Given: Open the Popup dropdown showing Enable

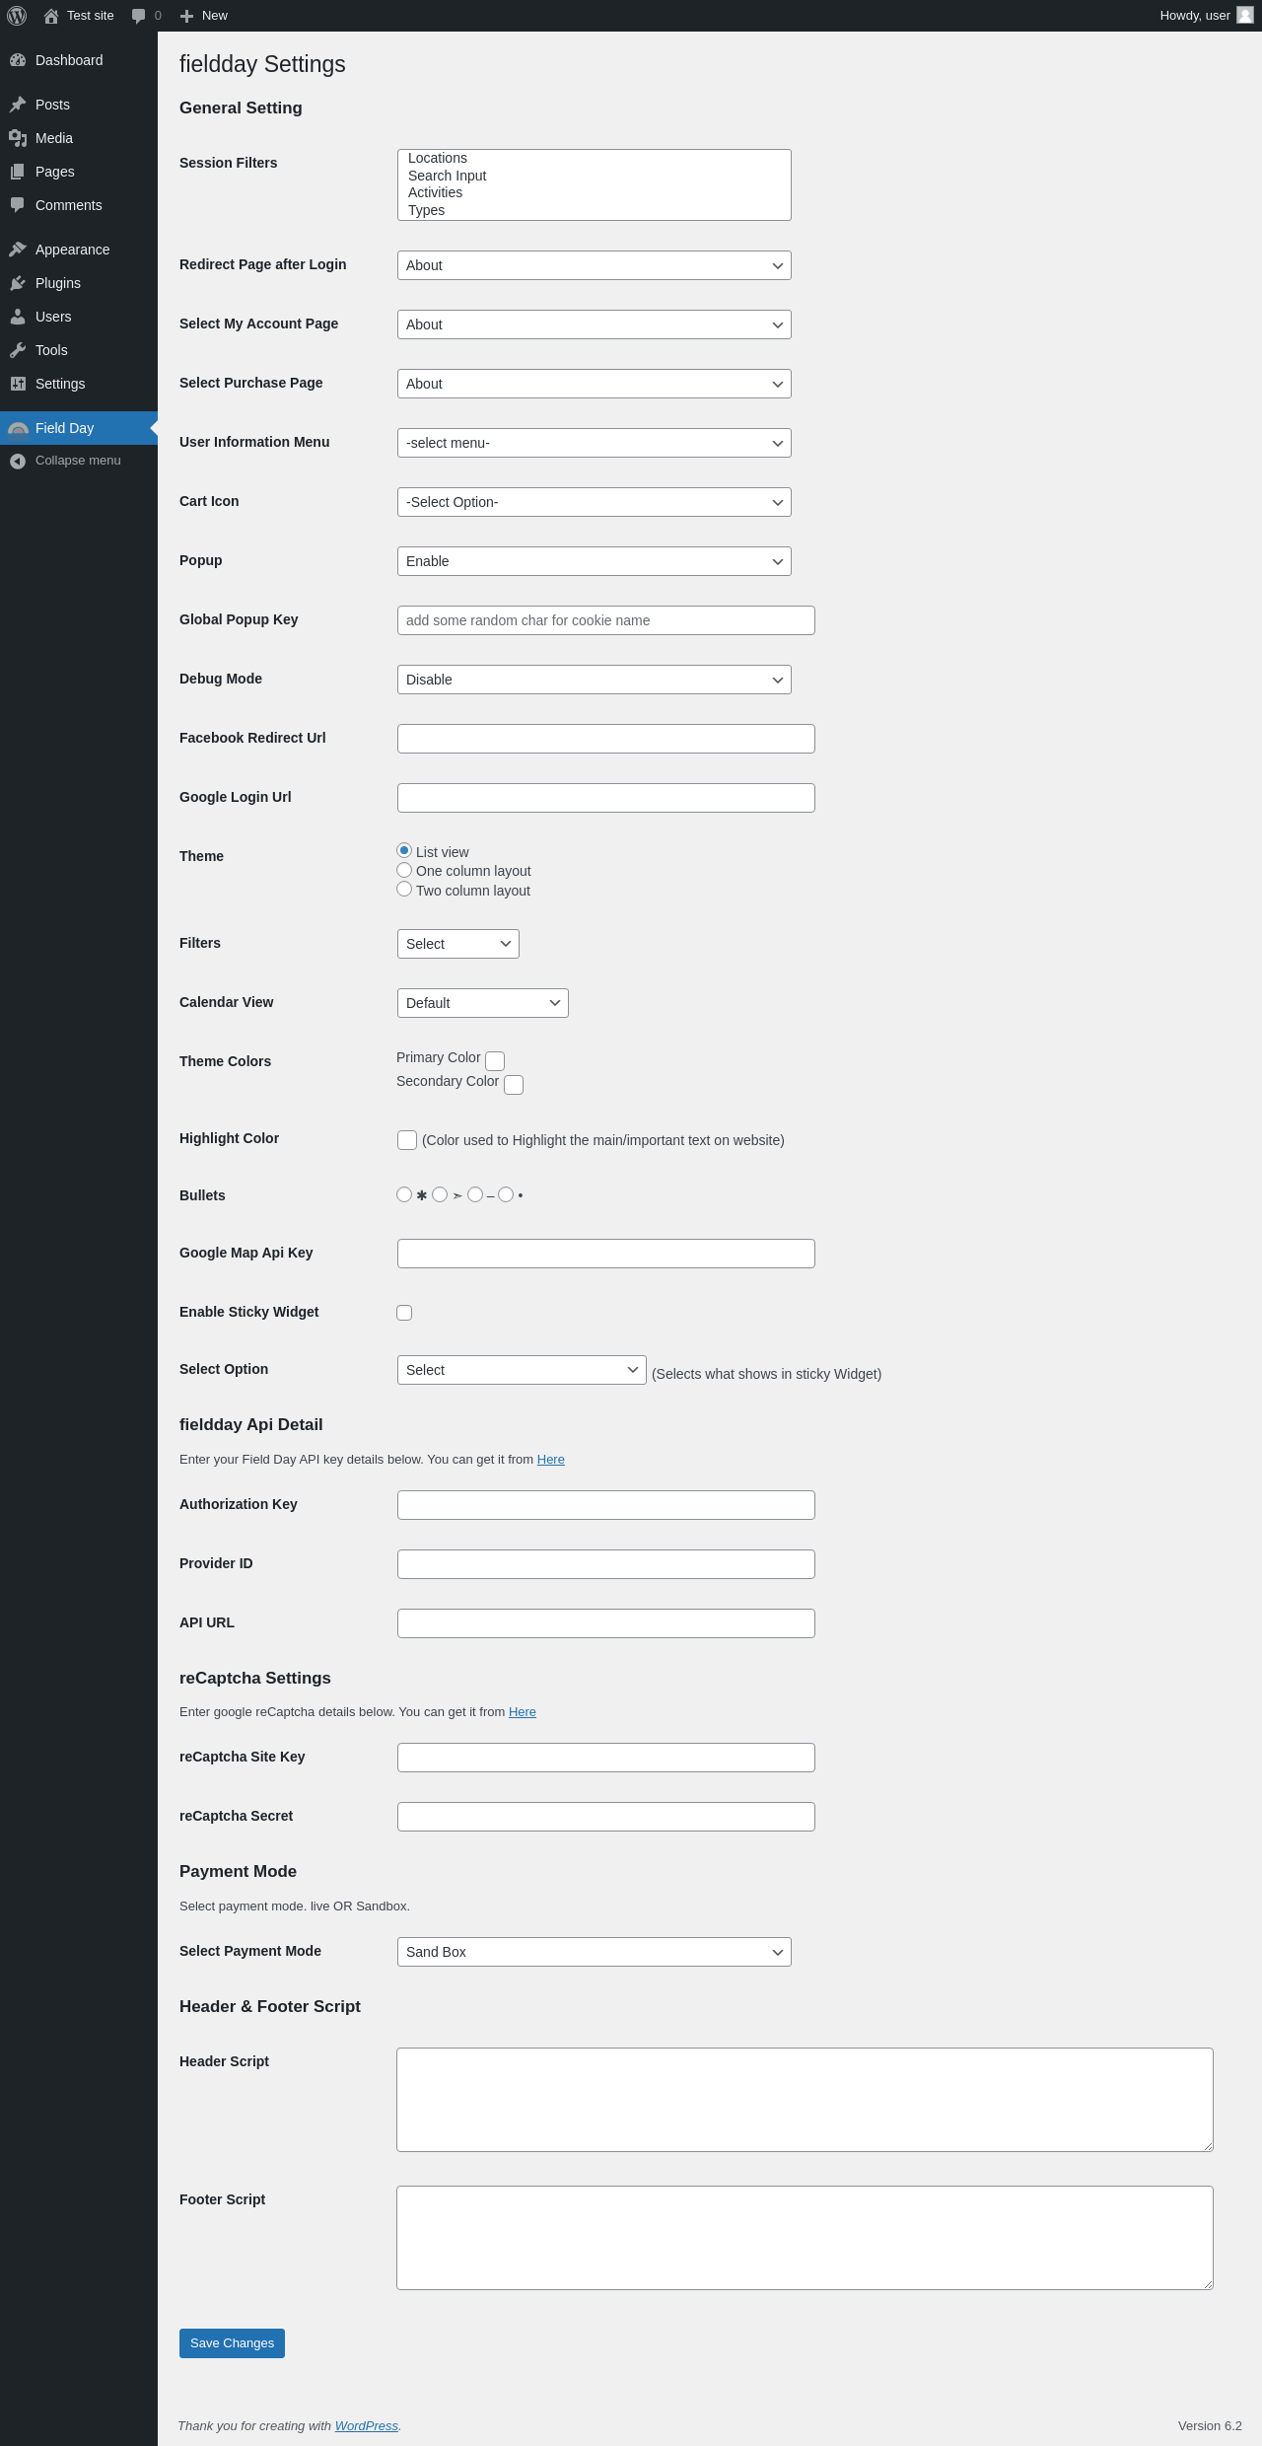Looking at the screenshot, I should [595, 561].
